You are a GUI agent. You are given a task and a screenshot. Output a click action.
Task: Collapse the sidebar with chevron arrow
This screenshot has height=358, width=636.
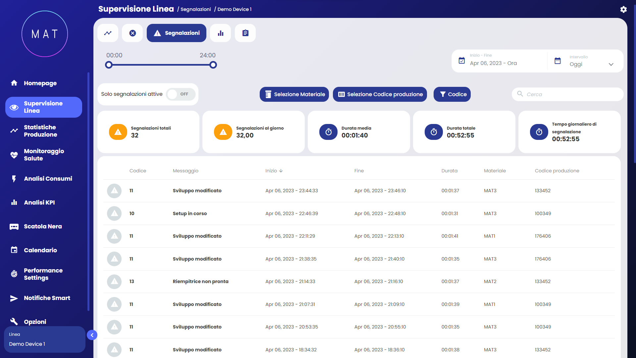pyautogui.click(x=92, y=335)
